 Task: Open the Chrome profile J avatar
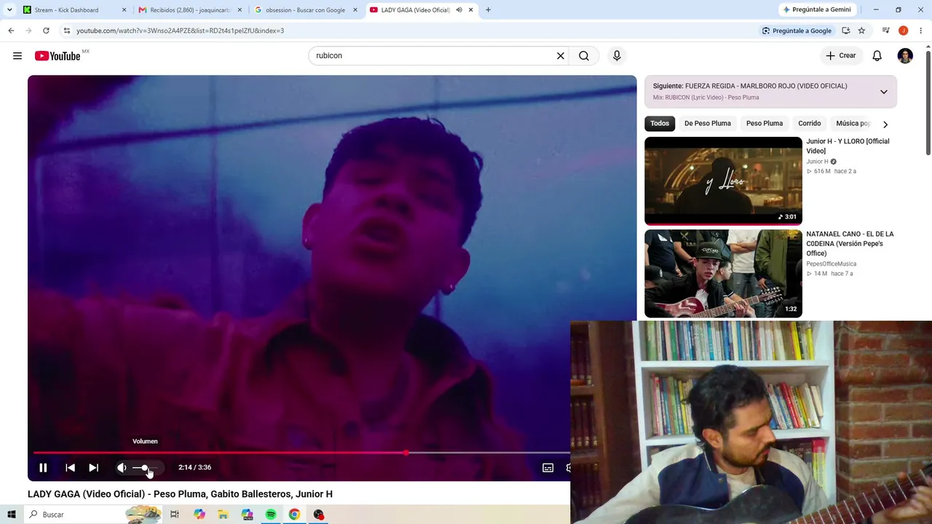[x=903, y=31]
